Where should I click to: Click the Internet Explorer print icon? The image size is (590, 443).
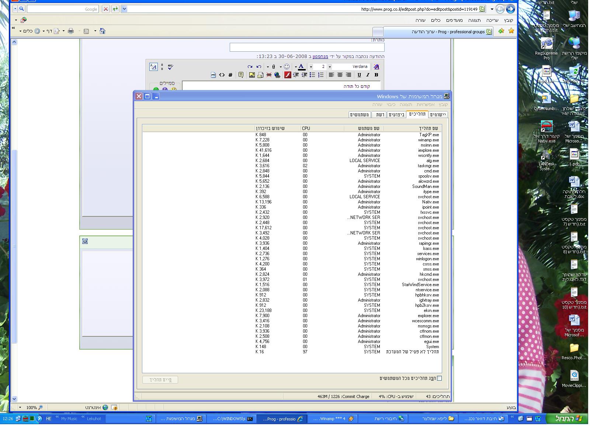71,31
